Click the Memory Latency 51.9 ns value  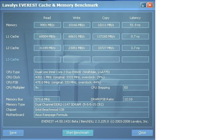135,25
